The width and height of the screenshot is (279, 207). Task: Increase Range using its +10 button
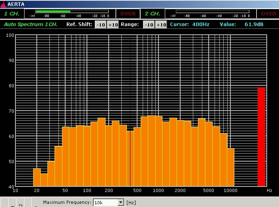click(x=161, y=24)
